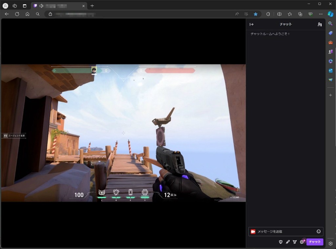336x249 pixels.
Task: Open the emote picker in chat input
Action: (x=318, y=232)
